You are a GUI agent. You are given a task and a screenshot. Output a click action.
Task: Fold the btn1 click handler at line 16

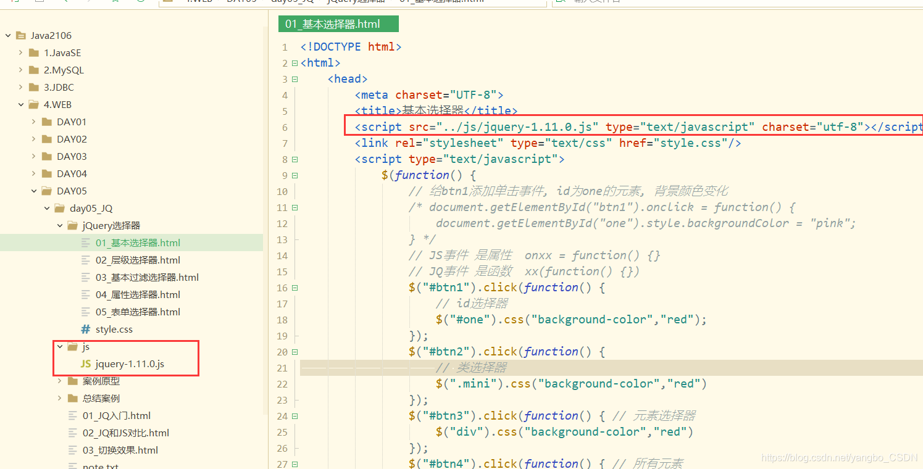coord(294,288)
